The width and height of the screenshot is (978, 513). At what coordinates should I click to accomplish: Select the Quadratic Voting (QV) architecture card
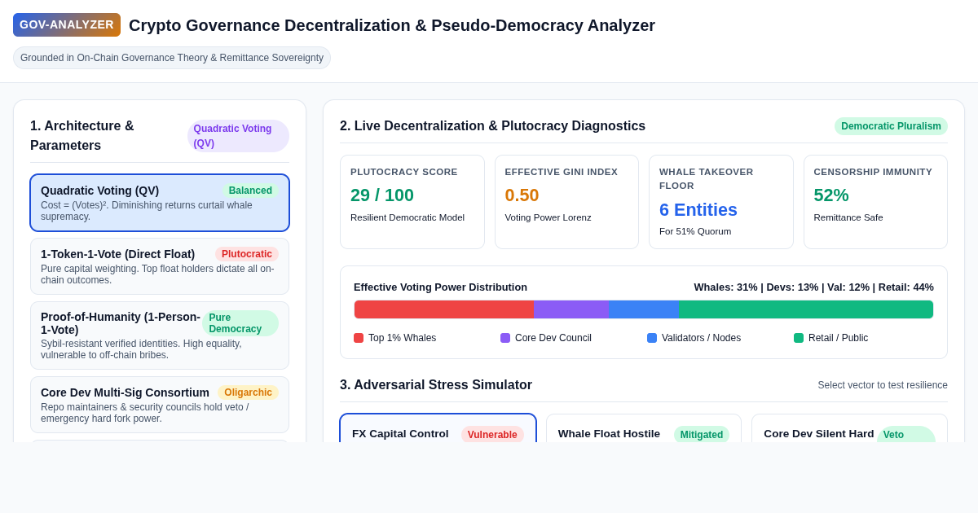(x=160, y=203)
